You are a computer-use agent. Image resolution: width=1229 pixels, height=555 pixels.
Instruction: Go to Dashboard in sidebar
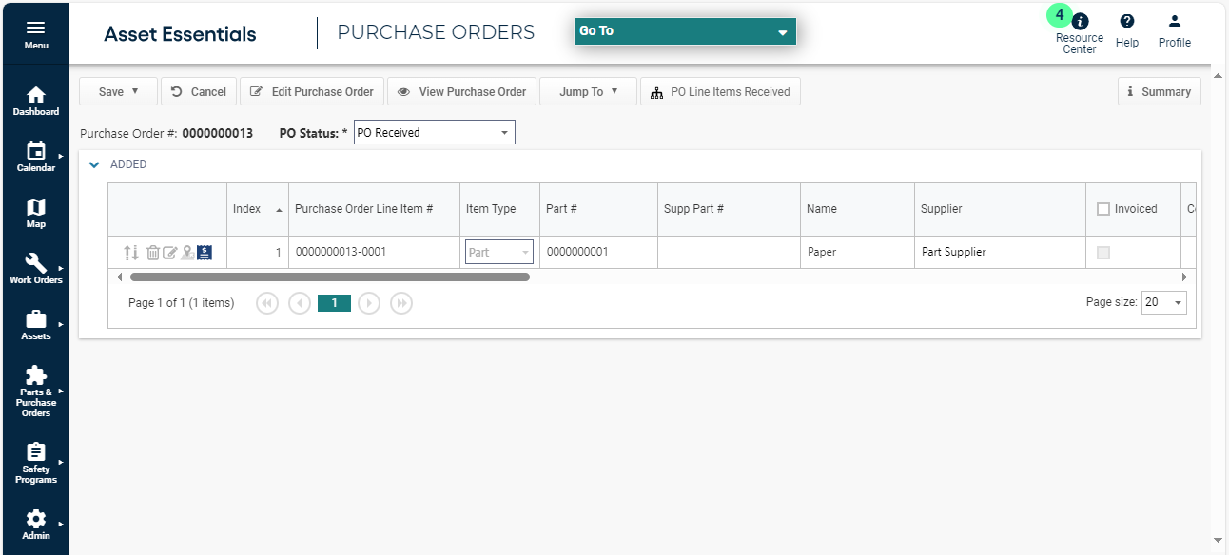[x=35, y=102]
